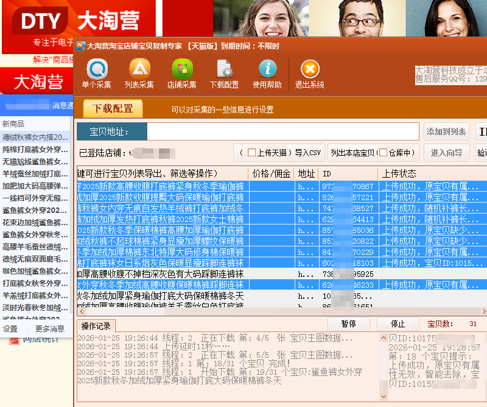The height and width of the screenshot is (407, 487).
Task: Click 退出系统 exit system icon
Action: point(310,73)
